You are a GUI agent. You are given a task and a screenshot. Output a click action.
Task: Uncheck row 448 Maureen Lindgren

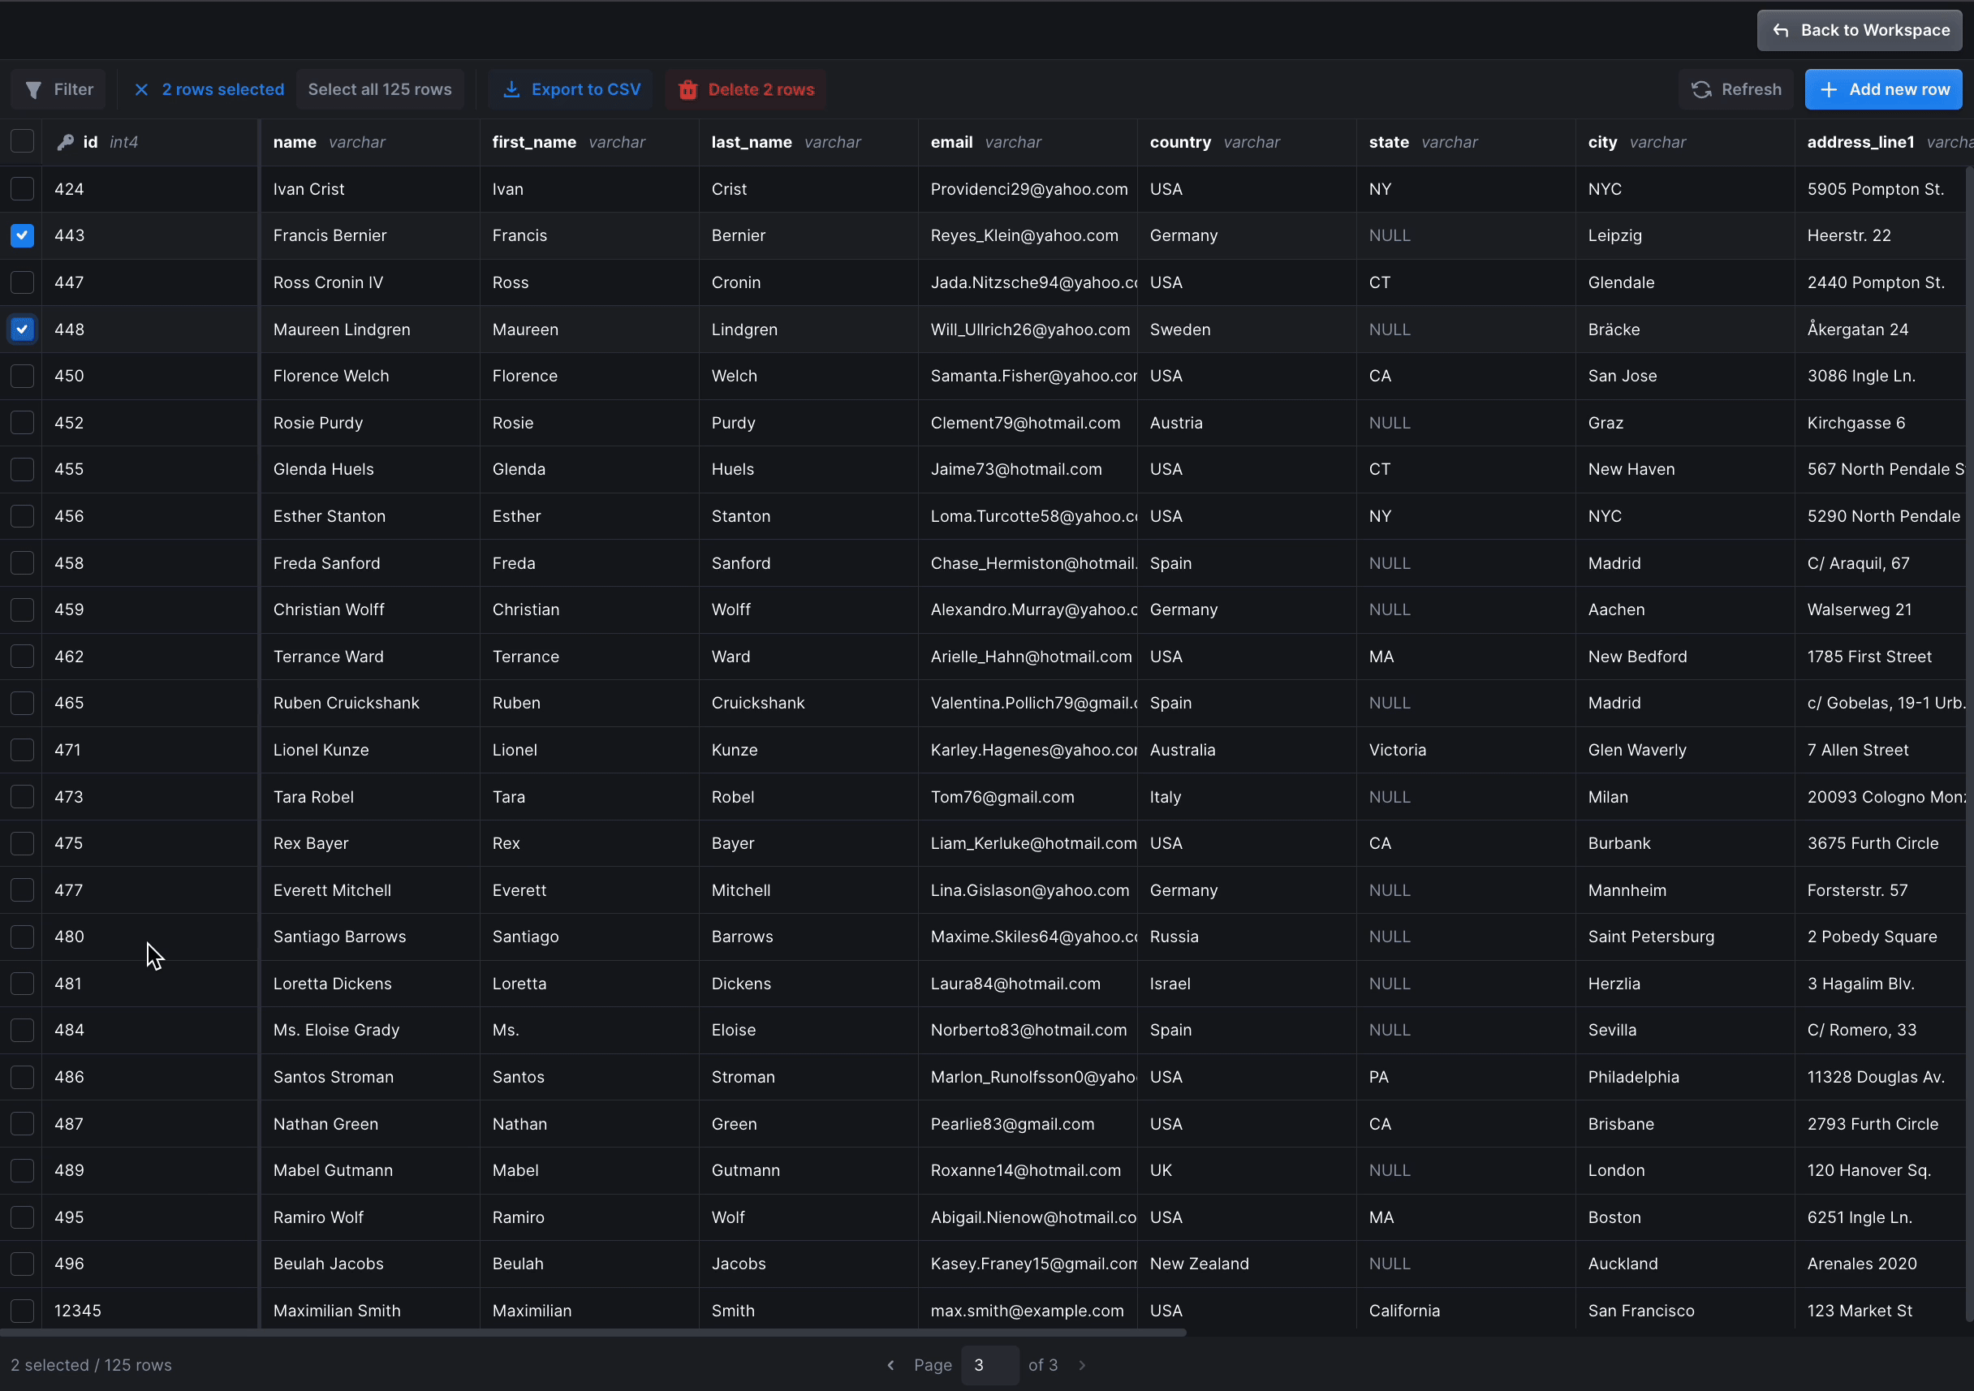[23, 329]
